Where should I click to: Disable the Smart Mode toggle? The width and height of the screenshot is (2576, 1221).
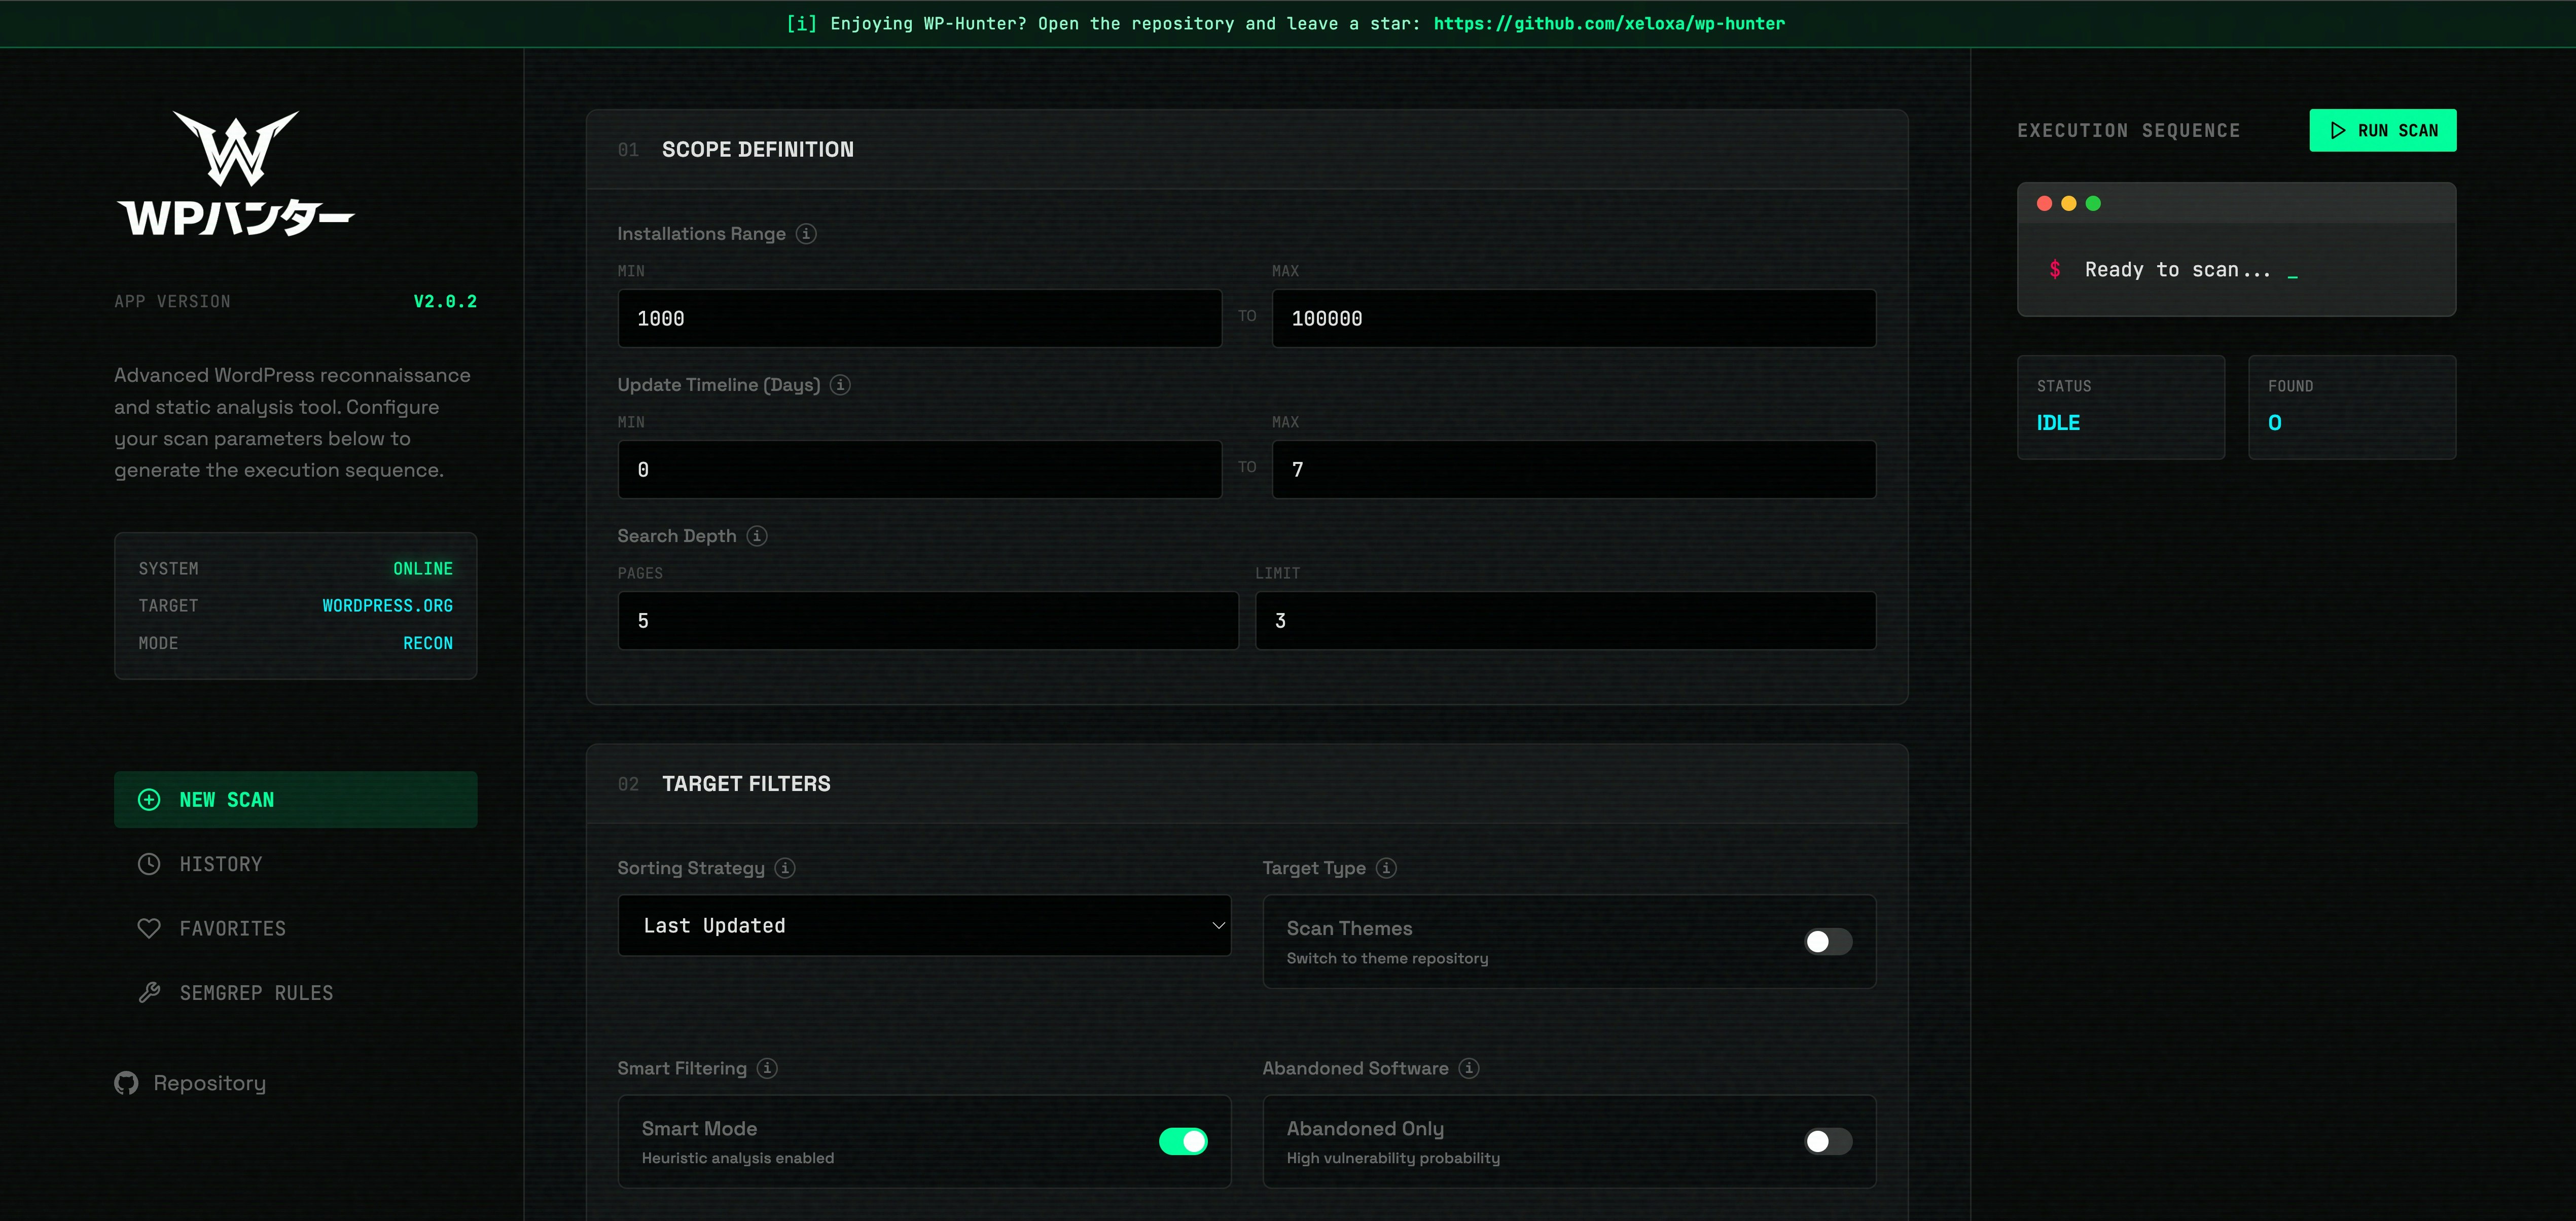coord(1183,1141)
